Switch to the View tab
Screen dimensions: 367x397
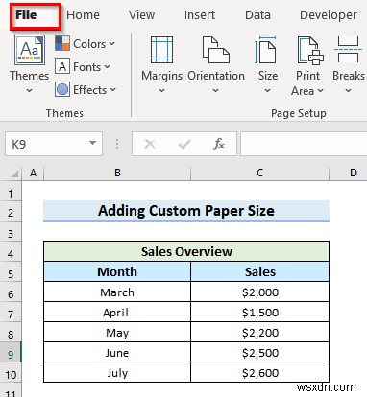(x=141, y=15)
